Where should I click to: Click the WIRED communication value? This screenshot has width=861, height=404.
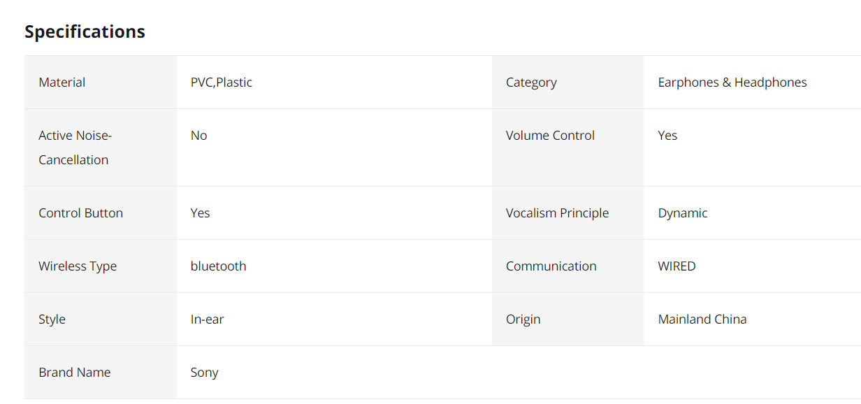677,266
